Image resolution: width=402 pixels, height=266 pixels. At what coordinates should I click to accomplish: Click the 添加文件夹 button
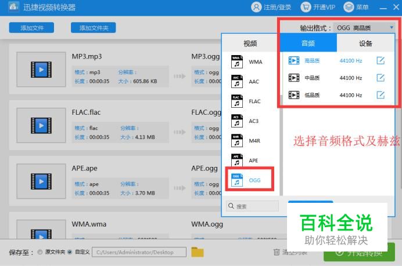click(94, 28)
